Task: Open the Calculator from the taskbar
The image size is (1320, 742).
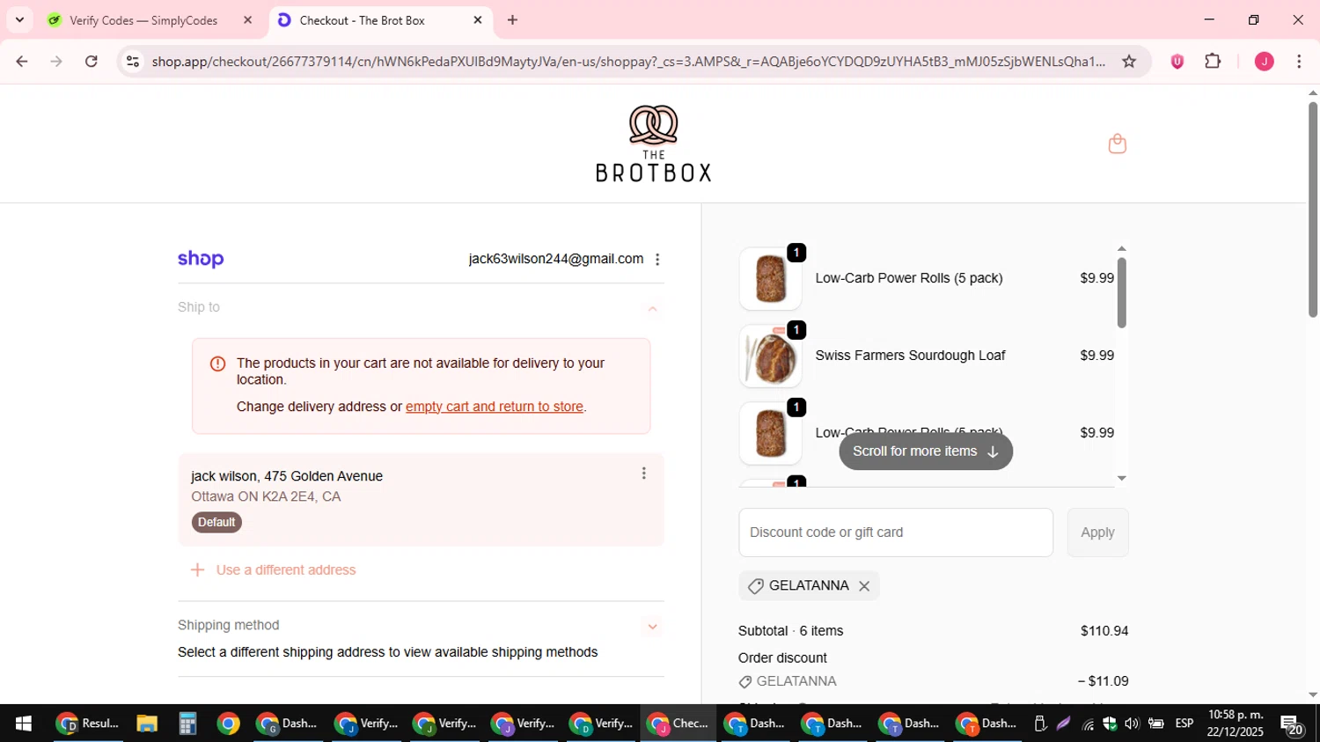Action: (x=187, y=724)
